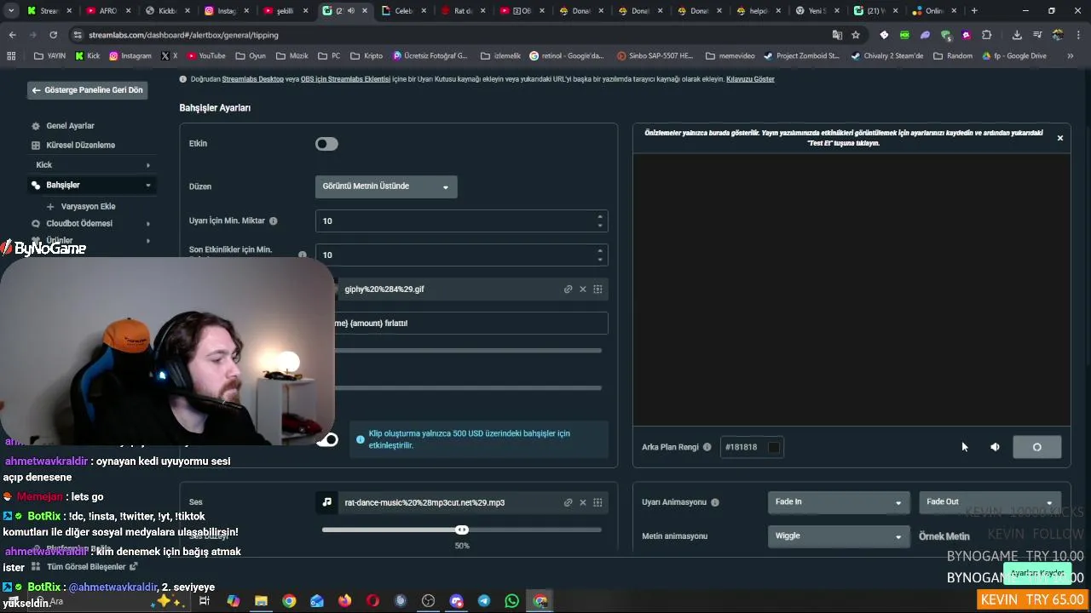
Task: Open WhatsApp from the taskbar
Action: [511, 601]
